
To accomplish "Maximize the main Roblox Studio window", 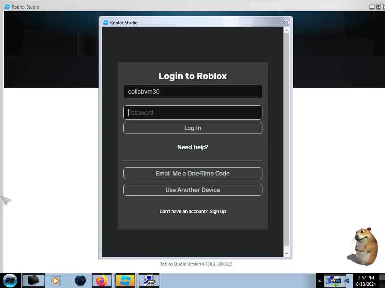I will coord(378,7).
